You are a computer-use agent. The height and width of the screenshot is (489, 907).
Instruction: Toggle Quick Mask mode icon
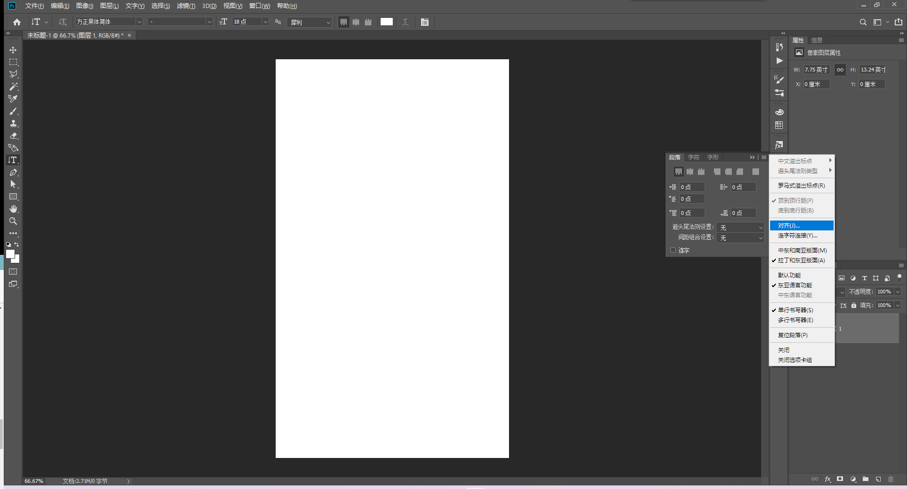click(x=13, y=272)
